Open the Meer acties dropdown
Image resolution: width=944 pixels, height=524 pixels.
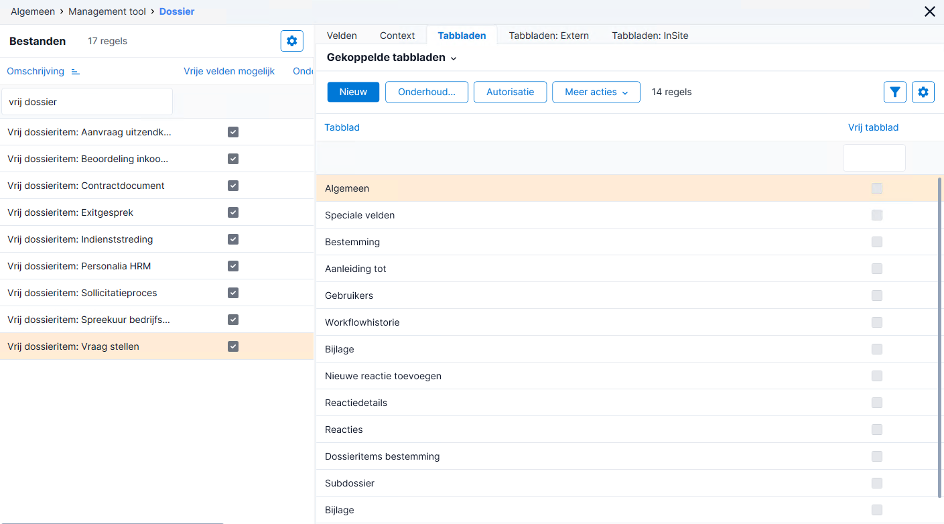(596, 92)
